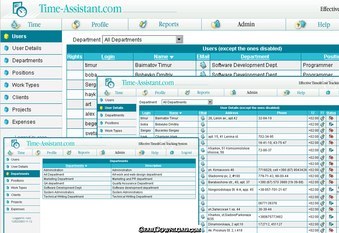Open the Profile tab in main window
Image resolution: width=339 pixels, height=233 pixels.
pyautogui.click(x=100, y=25)
